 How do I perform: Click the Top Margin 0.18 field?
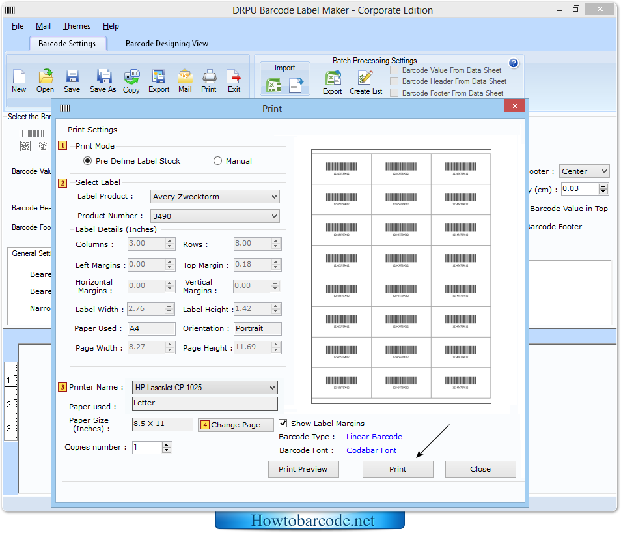click(x=253, y=265)
